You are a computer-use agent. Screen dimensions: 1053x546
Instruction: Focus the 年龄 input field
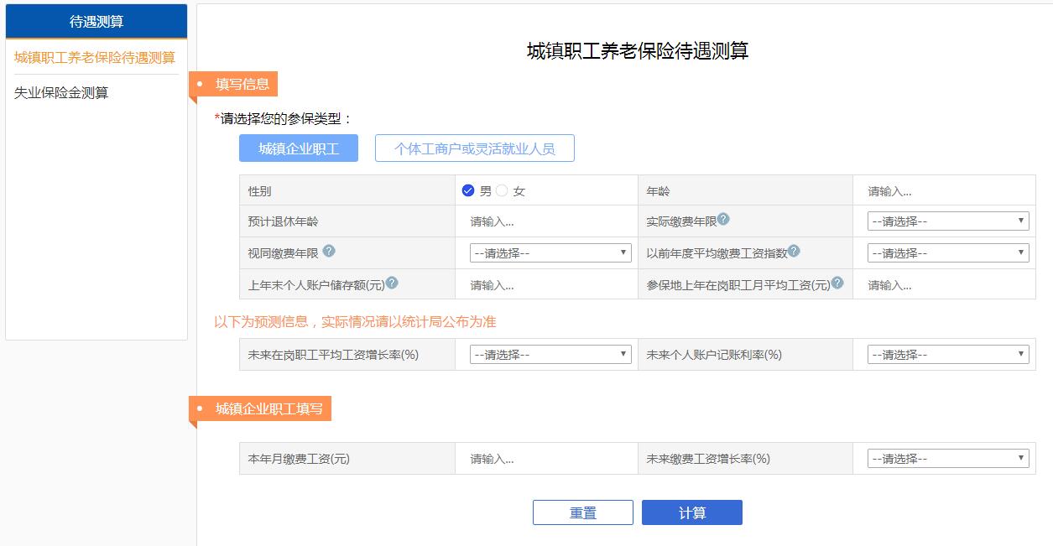944,191
